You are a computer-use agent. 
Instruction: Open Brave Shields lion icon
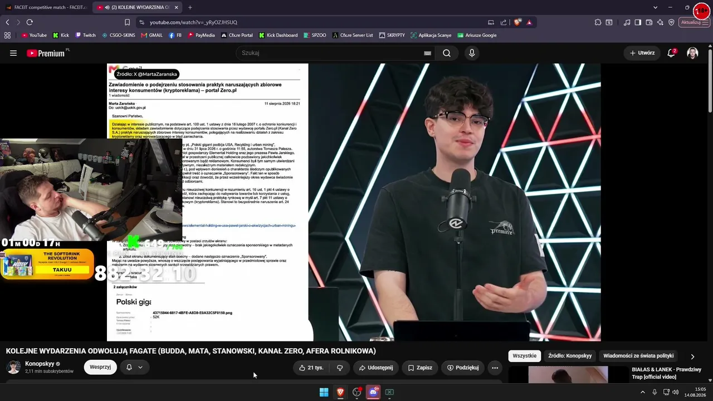coord(517,22)
